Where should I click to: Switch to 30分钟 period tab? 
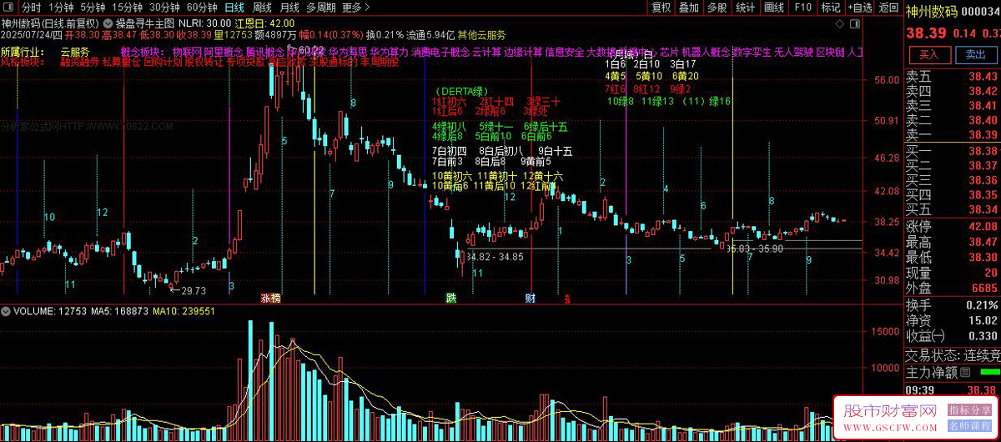pyautogui.click(x=165, y=8)
